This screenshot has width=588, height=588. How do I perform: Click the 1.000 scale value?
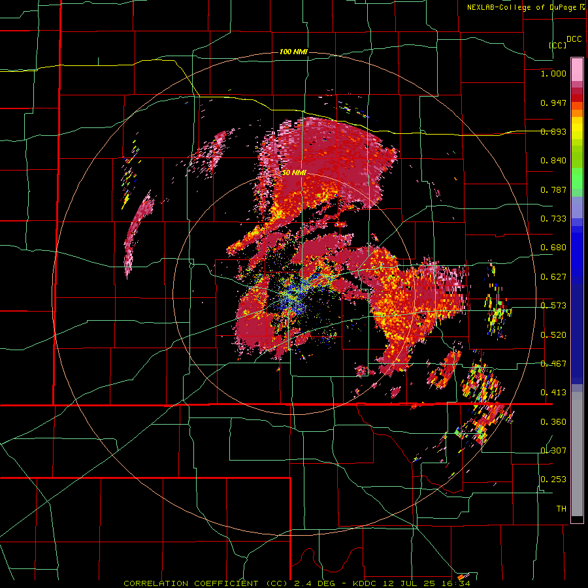pos(553,73)
